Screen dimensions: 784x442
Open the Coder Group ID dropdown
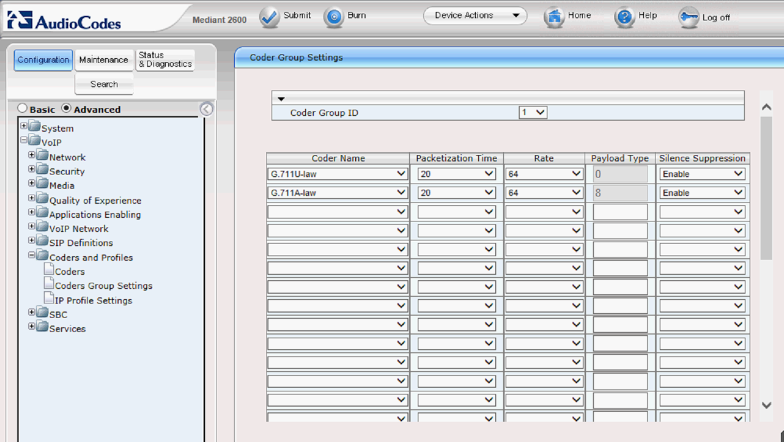tap(533, 112)
